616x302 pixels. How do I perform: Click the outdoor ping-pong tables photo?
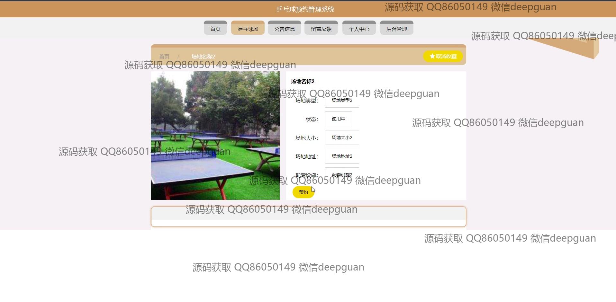click(x=215, y=135)
